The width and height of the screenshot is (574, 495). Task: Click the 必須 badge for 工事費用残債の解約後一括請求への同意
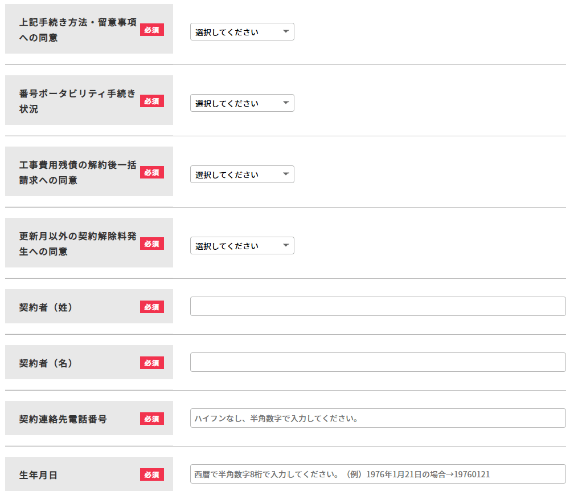click(x=152, y=172)
